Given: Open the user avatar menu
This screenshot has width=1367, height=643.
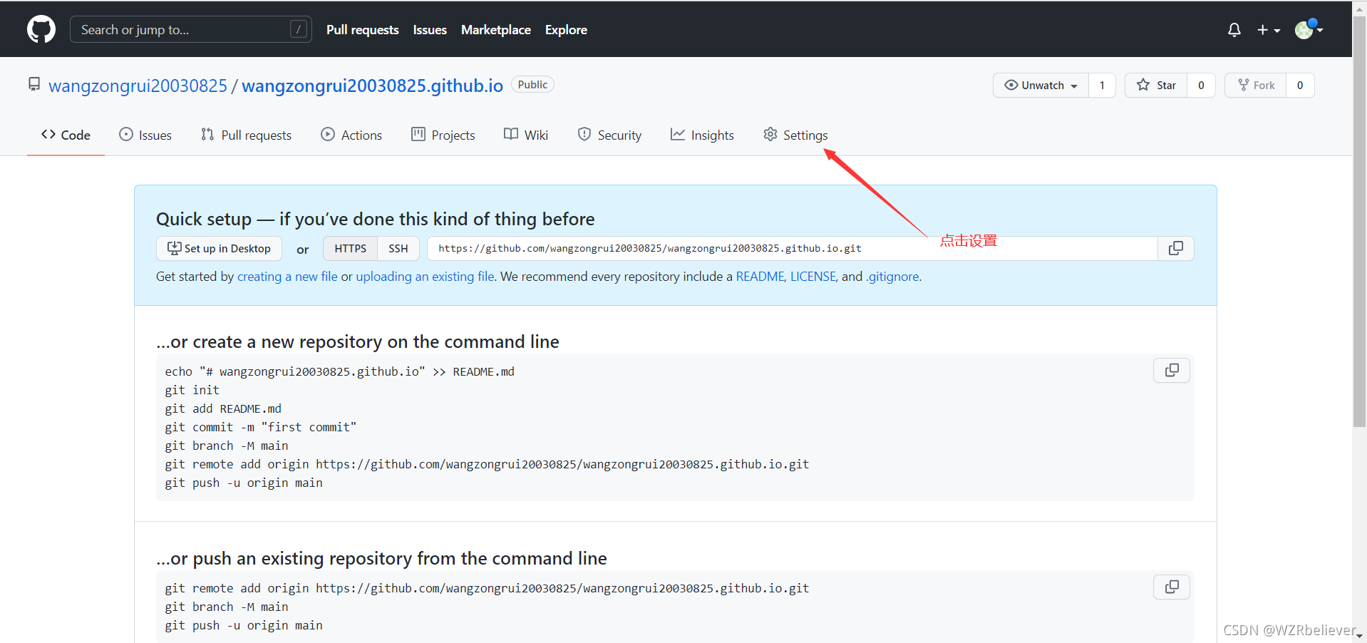Looking at the screenshot, I should pos(1309,29).
